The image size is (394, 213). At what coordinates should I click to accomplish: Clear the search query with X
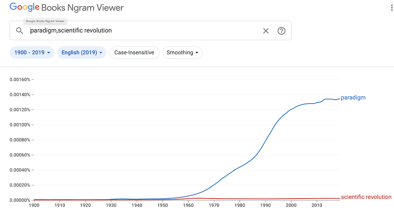tap(266, 31)
